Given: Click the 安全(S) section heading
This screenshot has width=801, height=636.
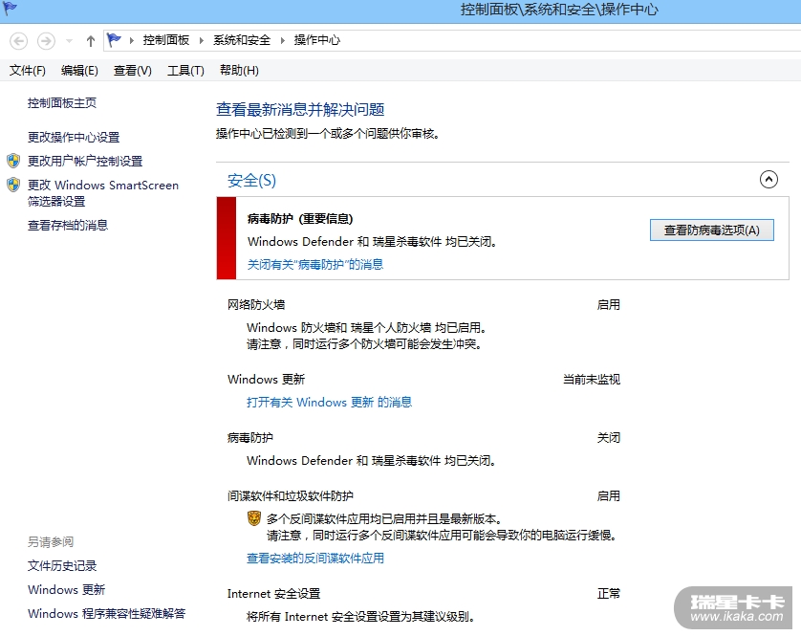Looking at the screenshot, I should click(251, 181).
